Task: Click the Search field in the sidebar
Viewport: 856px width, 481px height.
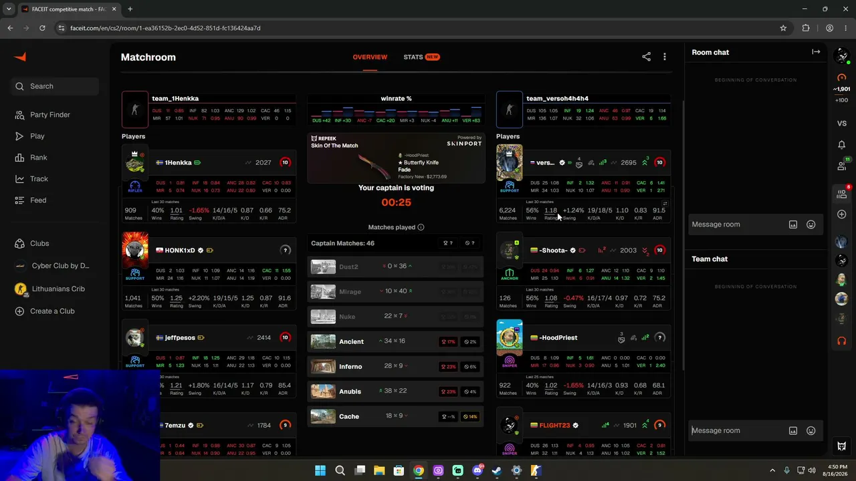Action: [x=55, y=86]
